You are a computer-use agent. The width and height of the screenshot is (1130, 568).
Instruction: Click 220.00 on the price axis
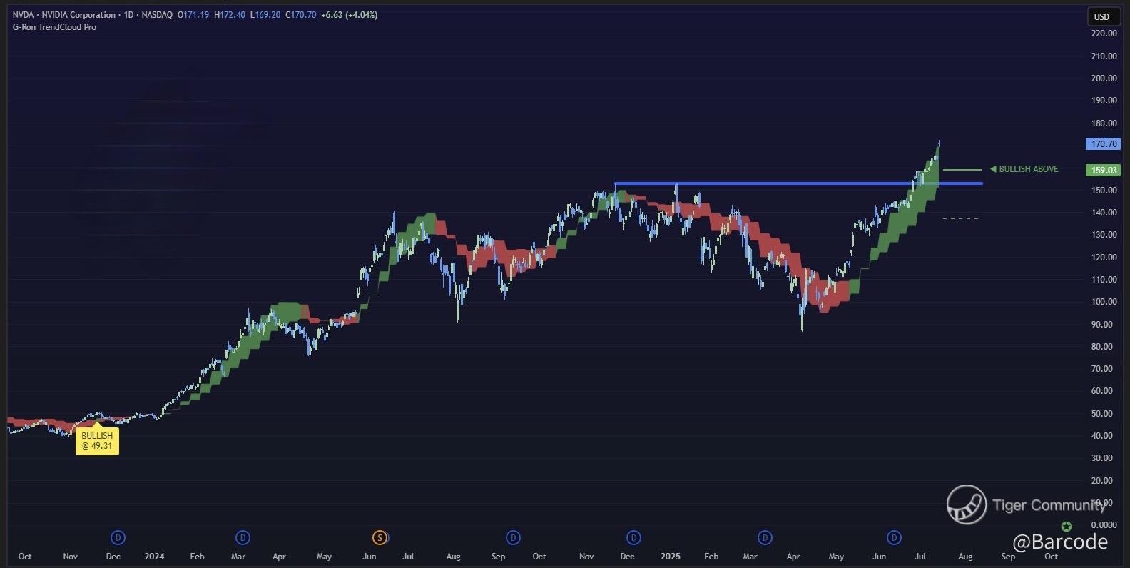[1104, 34]
